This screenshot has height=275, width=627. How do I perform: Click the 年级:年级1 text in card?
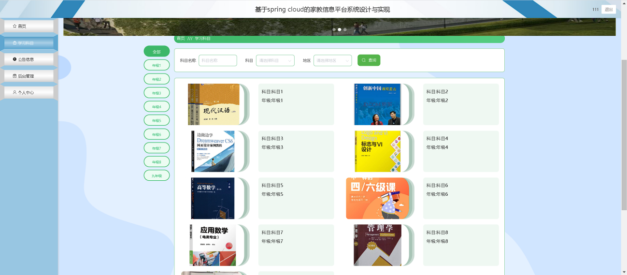click(272, 101)
